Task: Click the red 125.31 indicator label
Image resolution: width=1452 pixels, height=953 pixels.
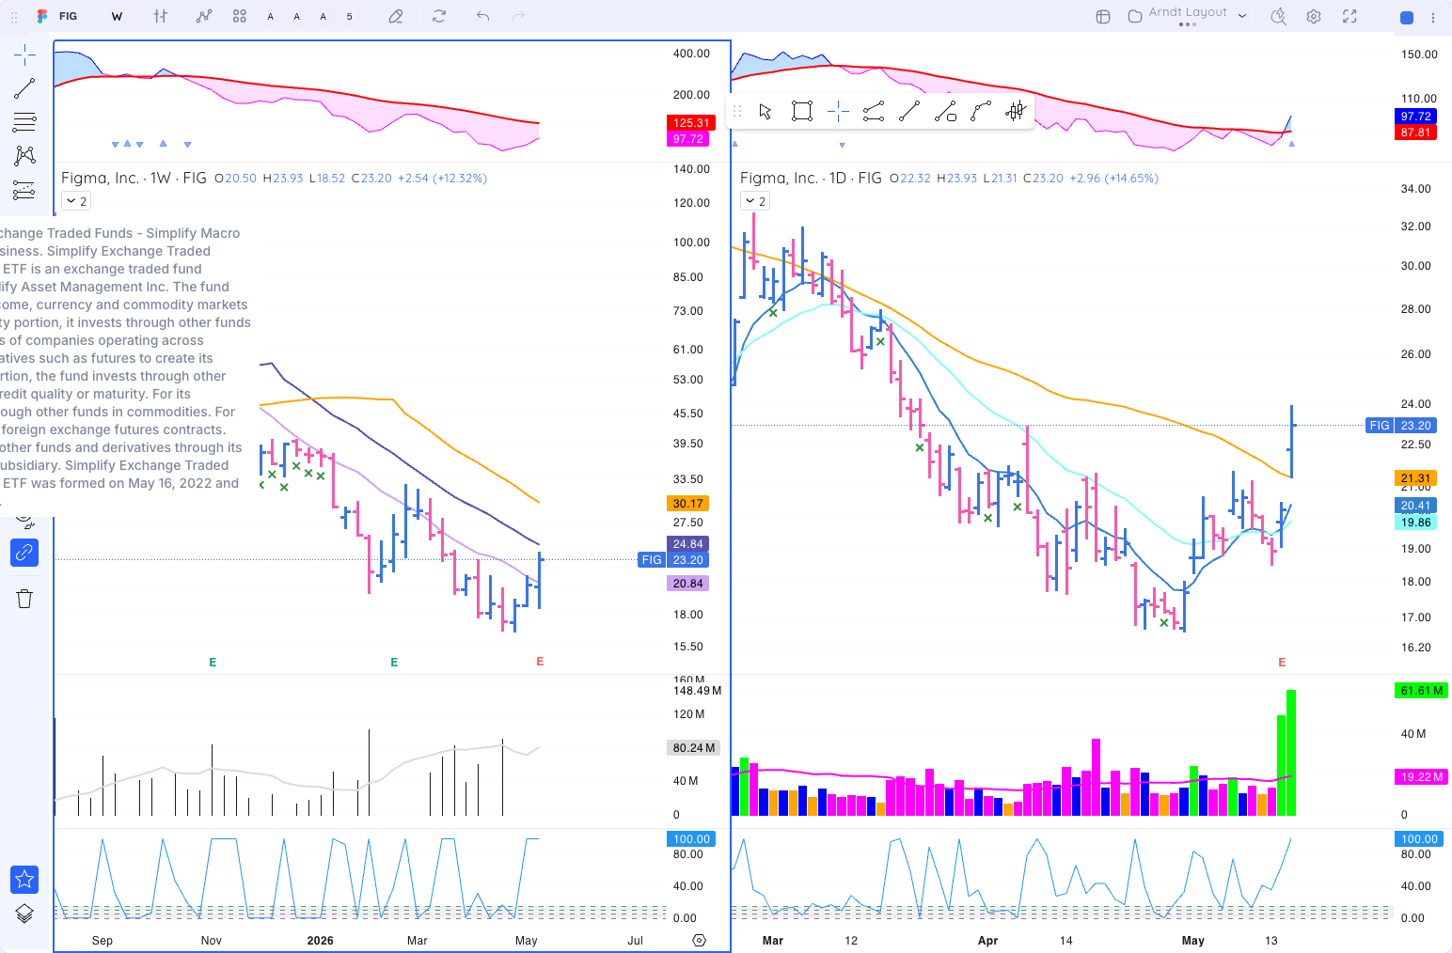Action: click(x=691, y=123)
